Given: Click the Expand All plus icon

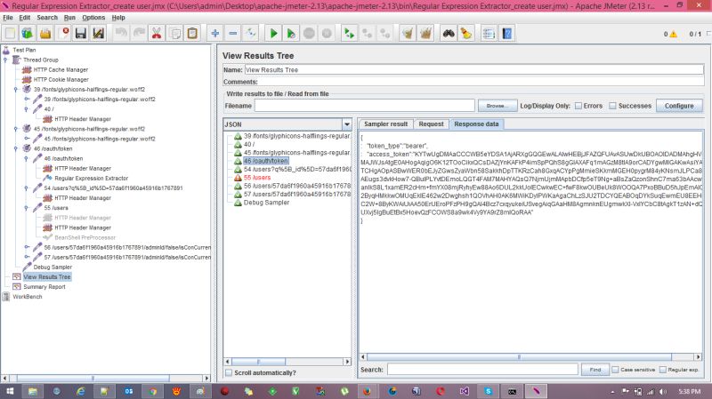Looking at the screenshot, I should 215,33.
